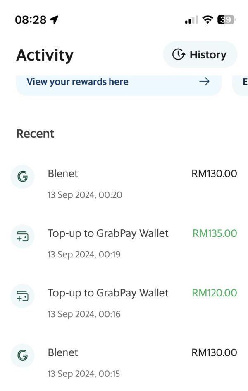Tap the '13 Sep 2024, 00:16' timestamp

[x=84, y=314]
